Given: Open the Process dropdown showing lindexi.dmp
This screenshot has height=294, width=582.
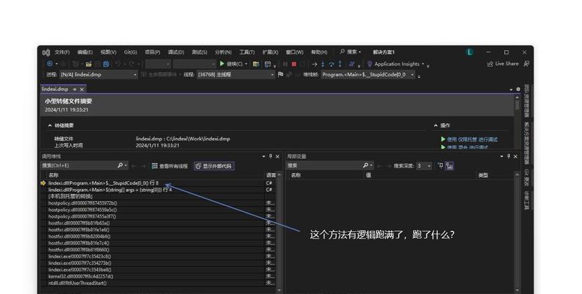Looking at the screenshot, I should pos(98,74).
